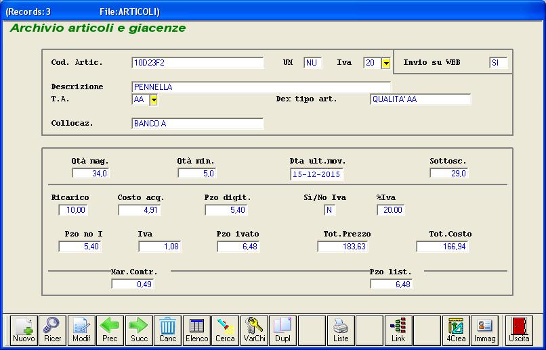The image size is (546, 350).
Task: Open the 4Crea tool
Action: tap(456, 330)
